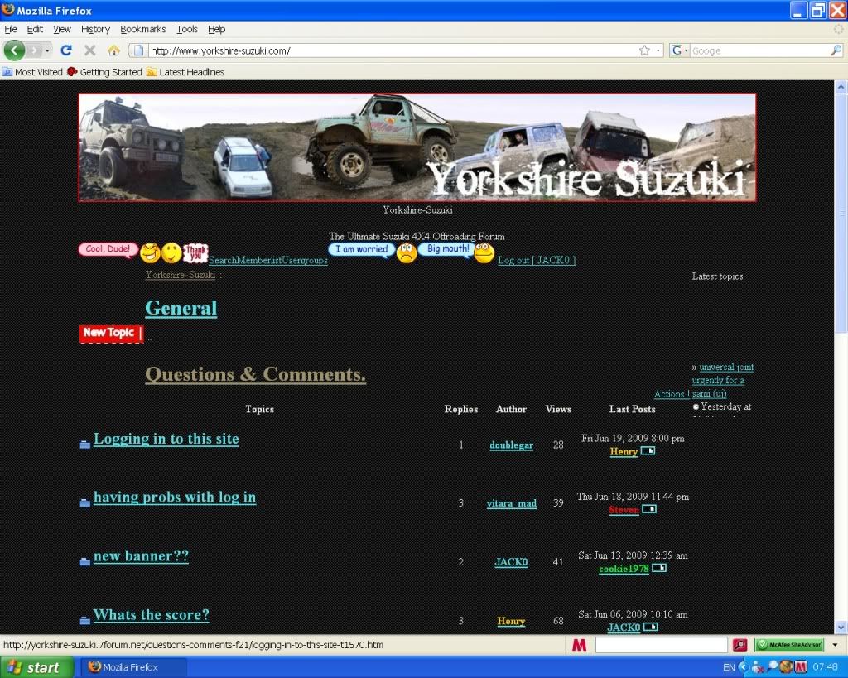View the latest post icon beside Henry

point(648,451)
